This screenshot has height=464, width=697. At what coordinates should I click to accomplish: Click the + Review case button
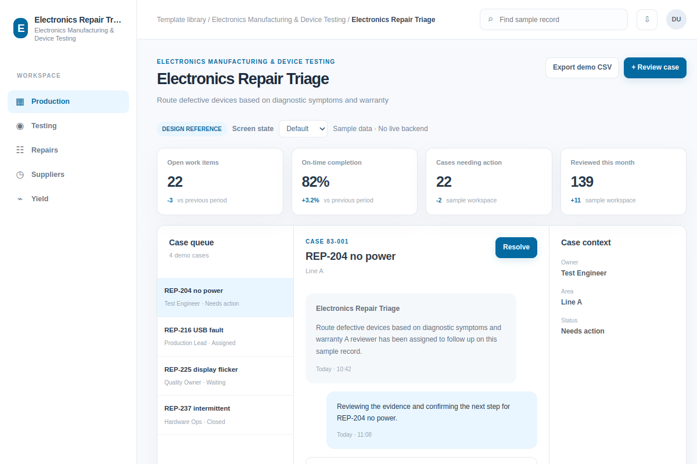point(655,67)
